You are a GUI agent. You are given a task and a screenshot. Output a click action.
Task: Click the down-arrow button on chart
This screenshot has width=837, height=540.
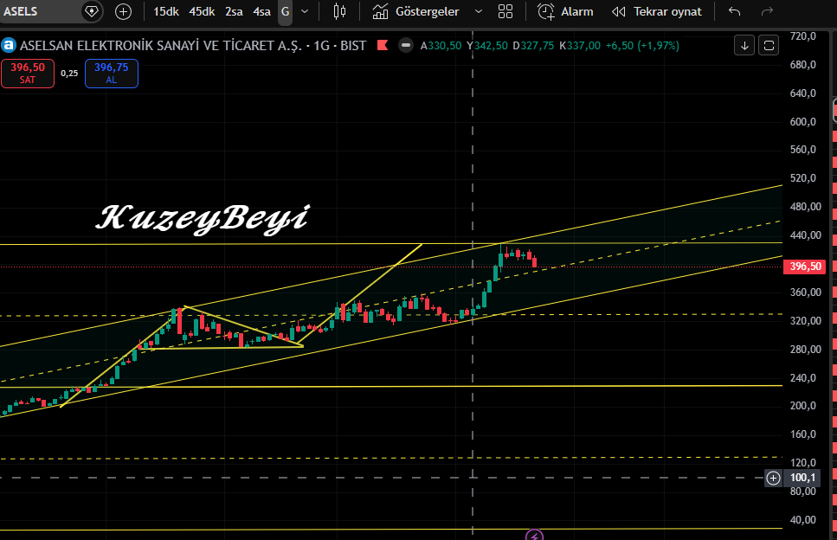(744, 45)
